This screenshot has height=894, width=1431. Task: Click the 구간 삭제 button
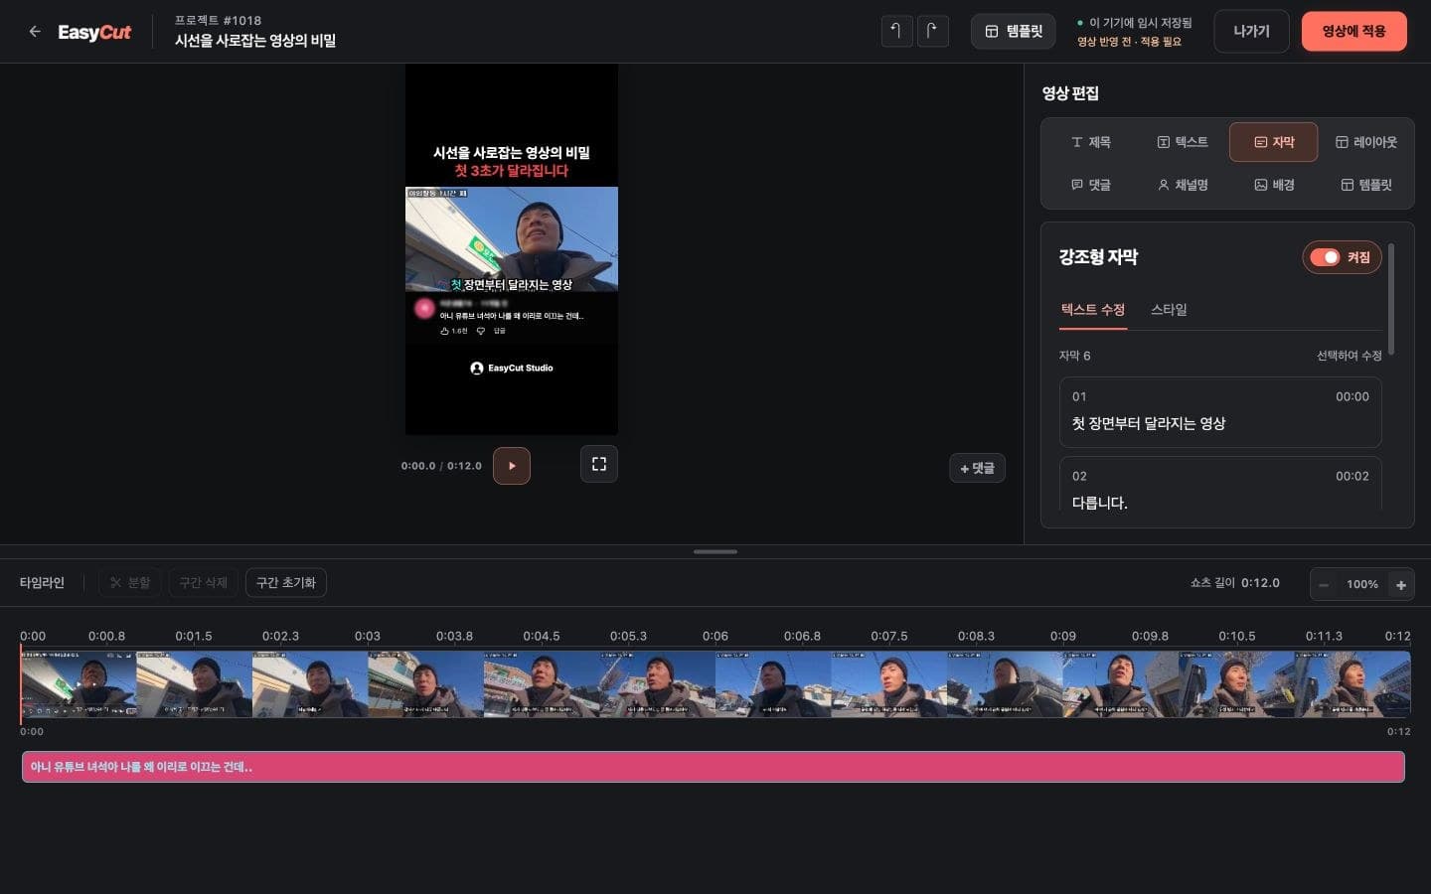(203, 583)
